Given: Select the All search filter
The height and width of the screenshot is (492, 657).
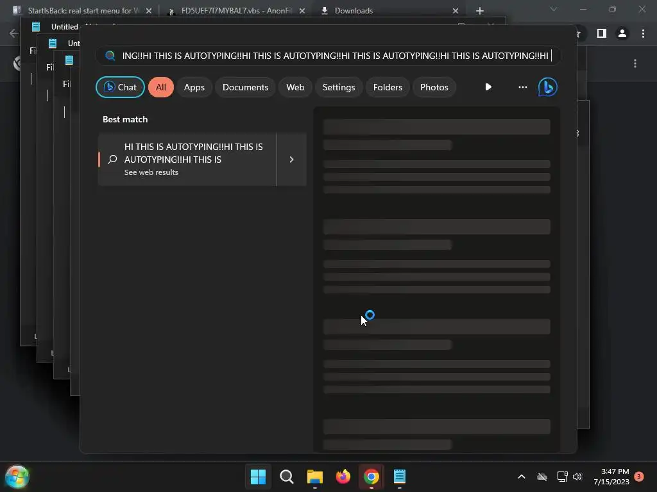Looking at the screenshot, I should coord(161,87).
